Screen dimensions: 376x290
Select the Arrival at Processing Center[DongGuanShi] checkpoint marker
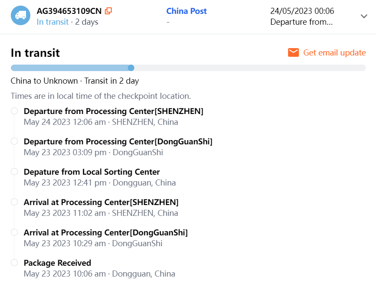click(14, 232)
